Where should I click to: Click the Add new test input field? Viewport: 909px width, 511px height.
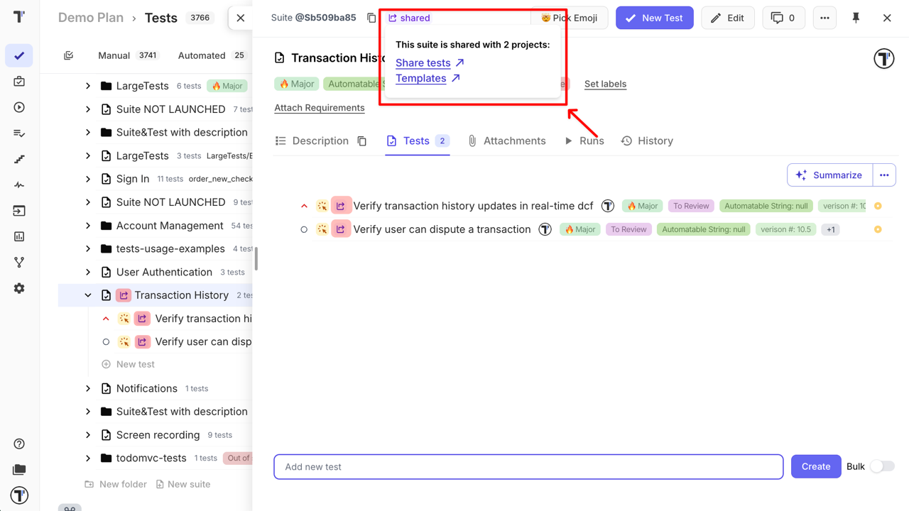(528, 467)
